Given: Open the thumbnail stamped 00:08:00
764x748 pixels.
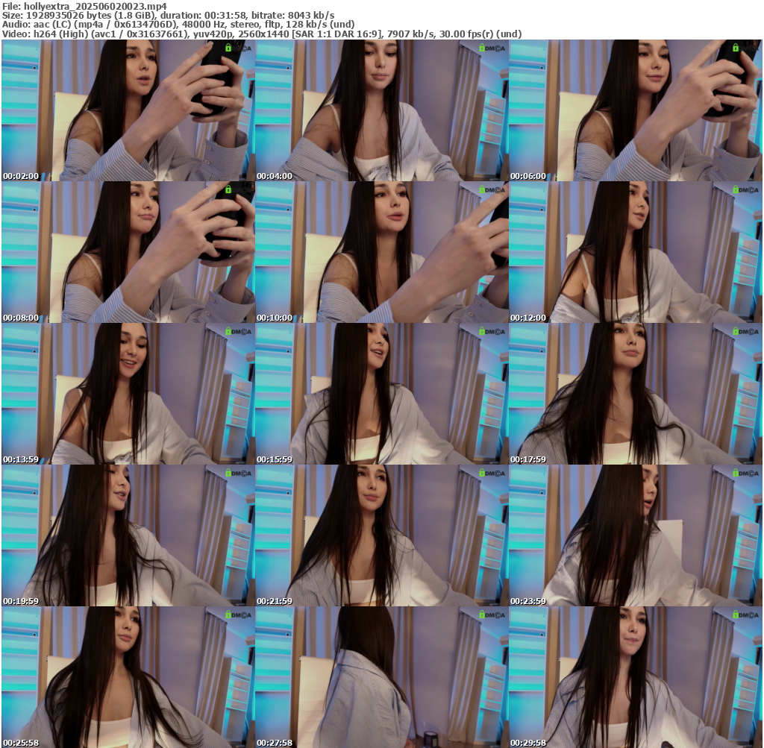Looking at the screenshot, I should point(128,252).
